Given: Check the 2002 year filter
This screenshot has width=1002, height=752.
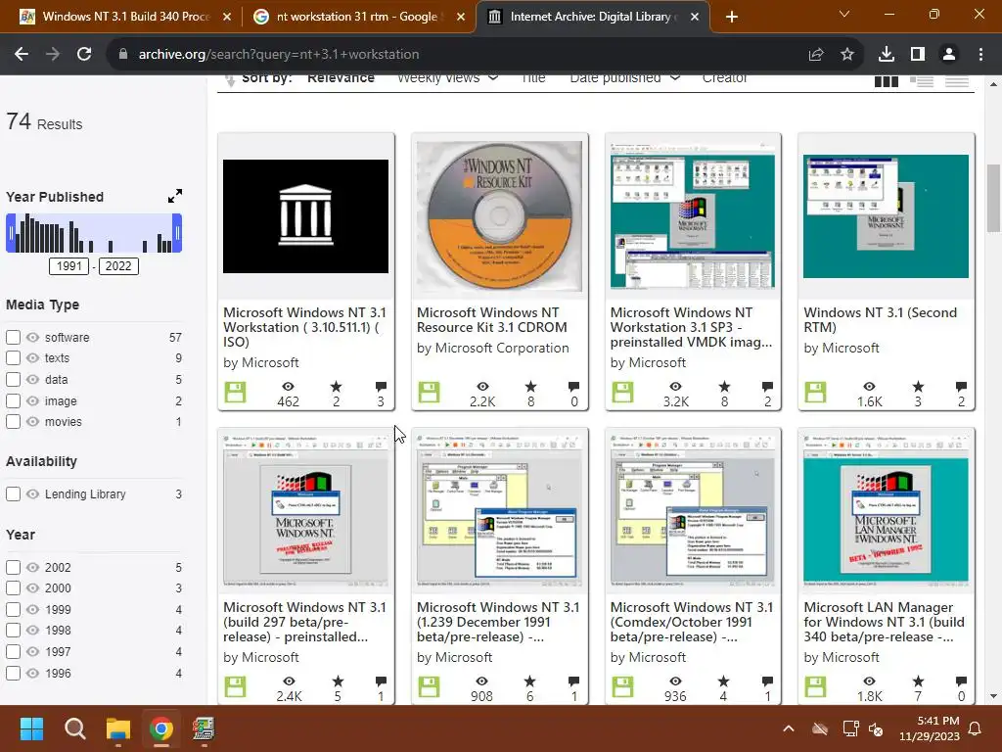Looking at the screenshot, I should click(x=13, y=567).
